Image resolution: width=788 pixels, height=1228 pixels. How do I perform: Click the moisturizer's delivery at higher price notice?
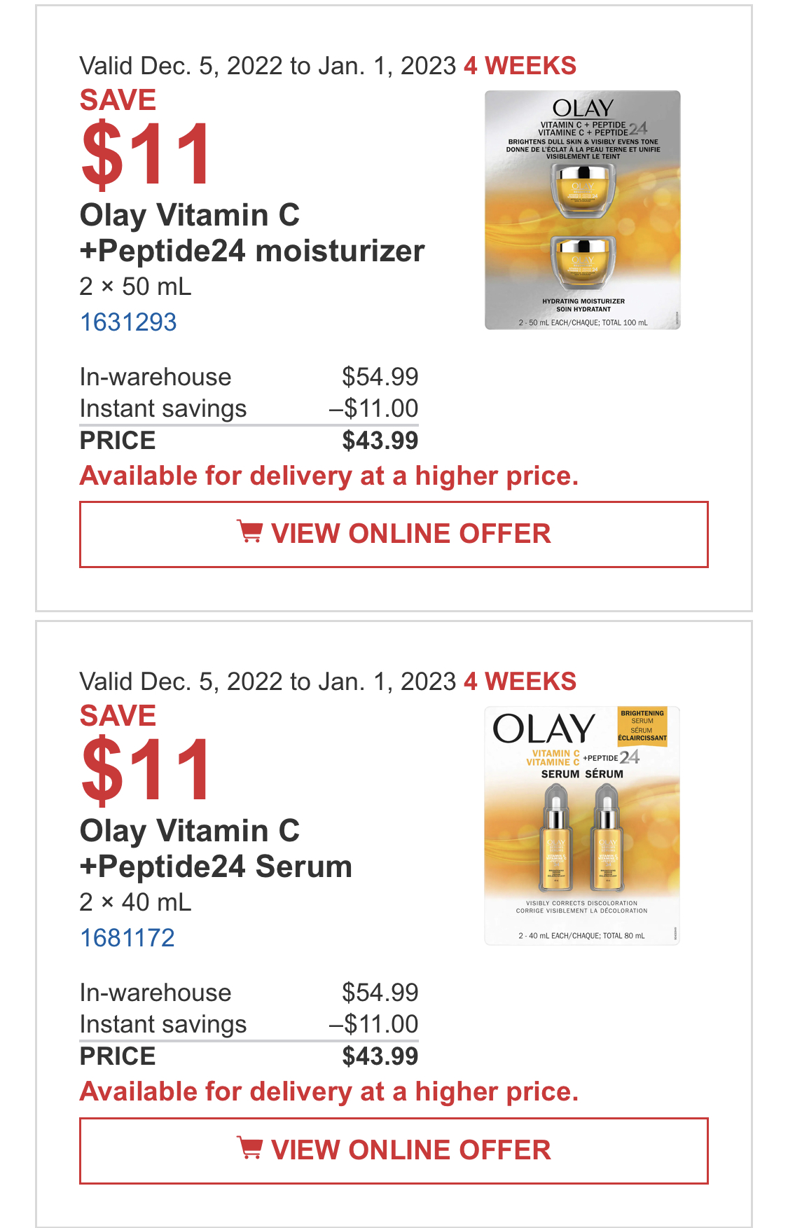(329, 476)
